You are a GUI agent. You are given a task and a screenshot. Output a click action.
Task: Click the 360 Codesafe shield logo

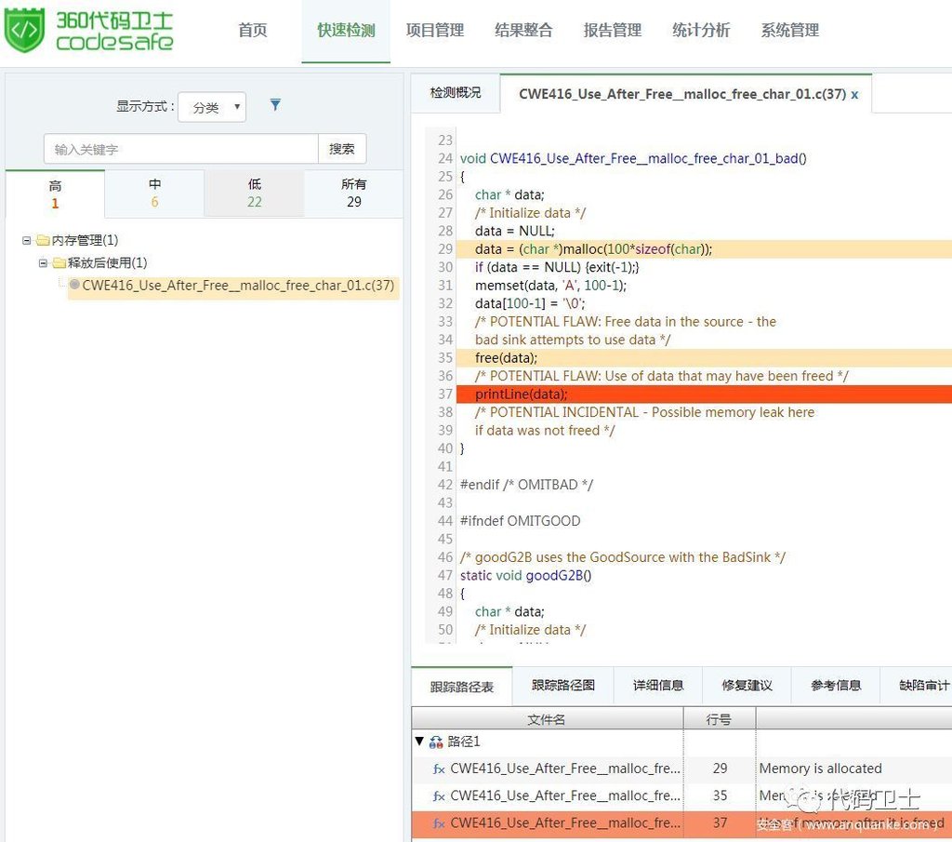(x=24, y=31)
